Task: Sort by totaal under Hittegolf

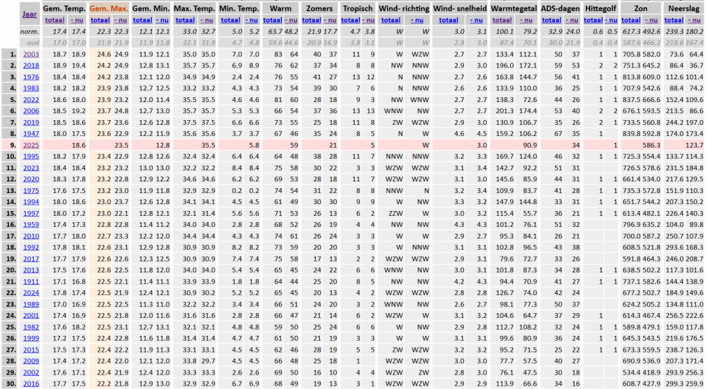Action: coord(593,20)
